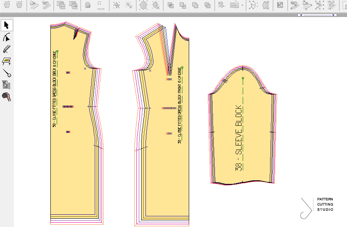This screenshot has height=227, width=347.
Task: Click the square with diagonal triangles icon
Action: [280, 5]
